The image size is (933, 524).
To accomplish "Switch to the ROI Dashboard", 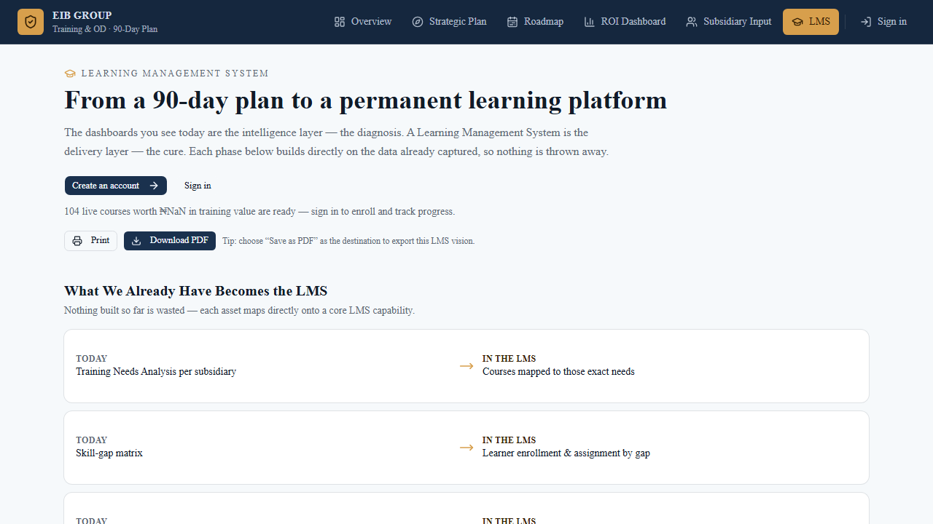I will click(625, 22).
